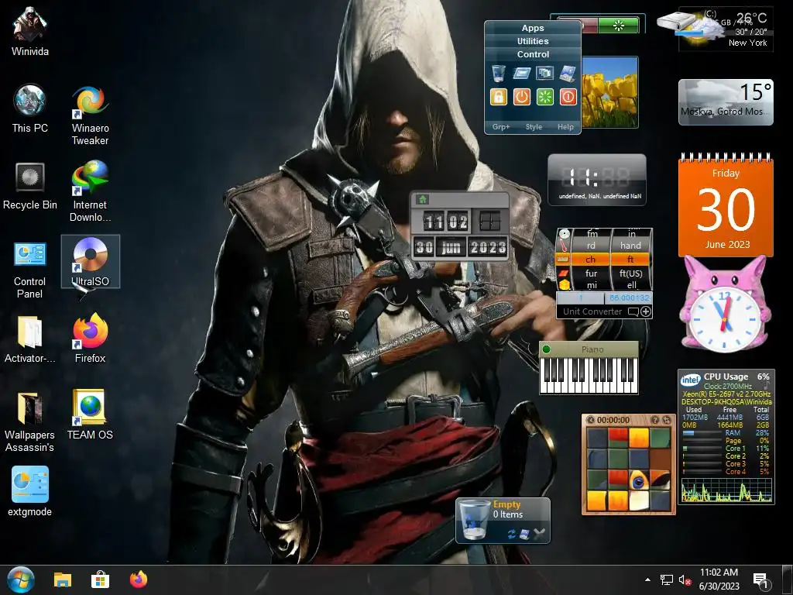Click the Recycle Bin gadget's refresh arrows icon
Screen dimensions: 793x595
(511, 534)
